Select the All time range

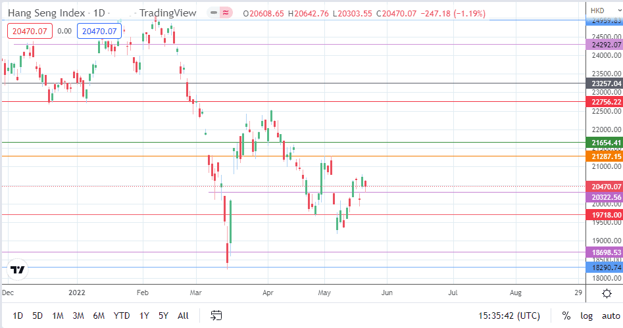pyautogui.click(x=183, y=316)
